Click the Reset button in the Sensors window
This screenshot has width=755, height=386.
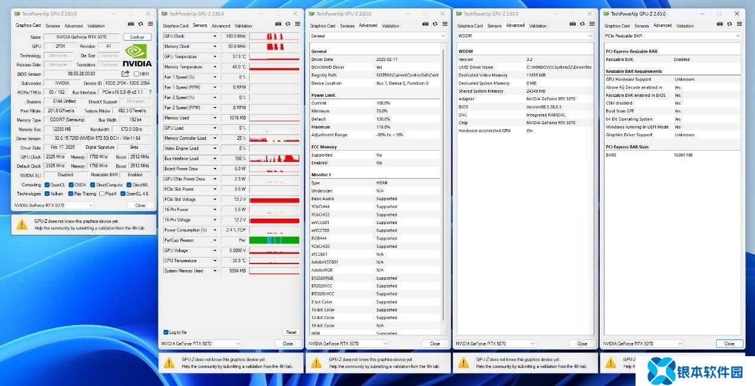pos(291,332)
